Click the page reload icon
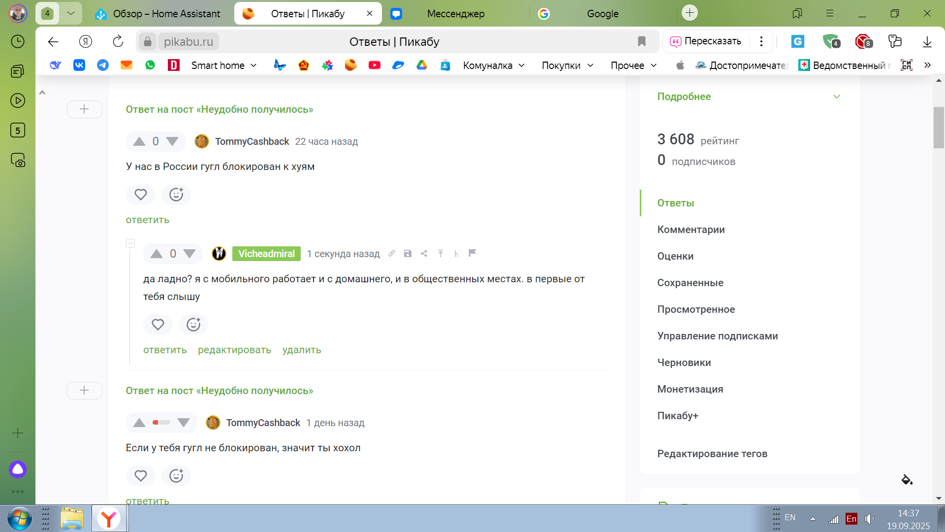945x532 pixels. pos(118,42)
